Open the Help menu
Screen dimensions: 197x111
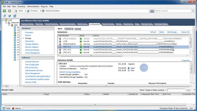[51, 6]
